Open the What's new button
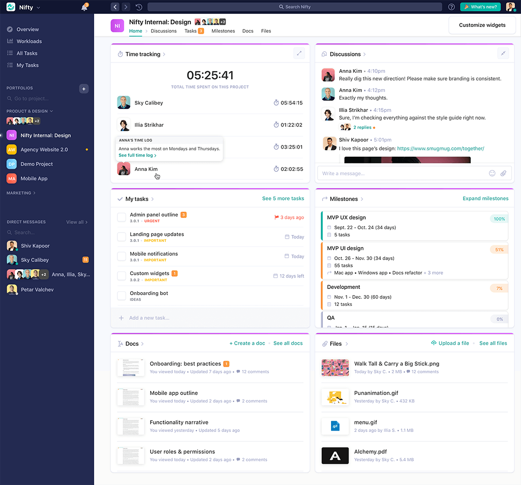Screen dimensions: 521x485 pyautogui.click(x=480, y=7)
